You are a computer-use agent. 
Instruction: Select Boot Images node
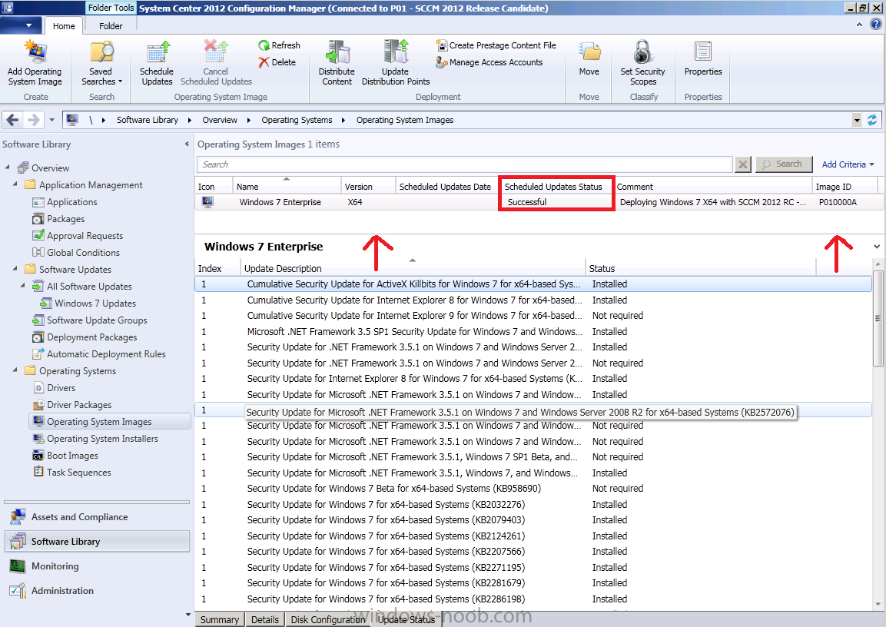(x=65, y=456)
